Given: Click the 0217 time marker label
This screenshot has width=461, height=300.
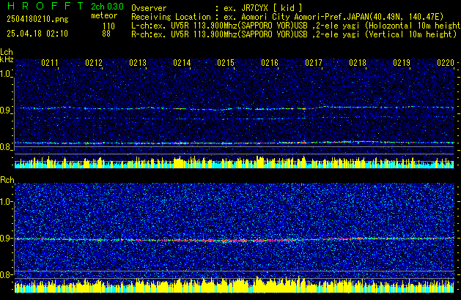Looking at the screenshot, I should pyautogui.click(x=314, y=63).
